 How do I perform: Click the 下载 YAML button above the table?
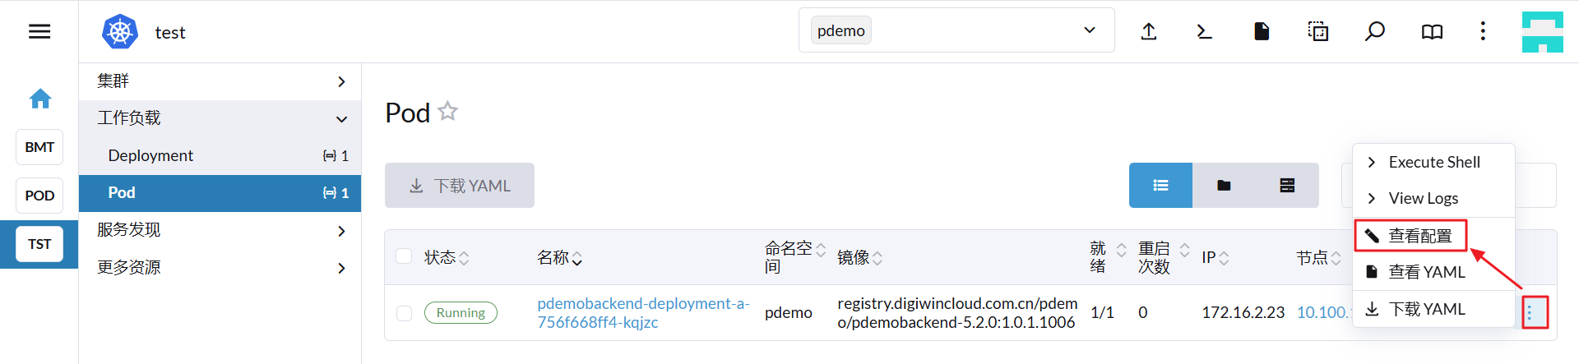point(460,186)
